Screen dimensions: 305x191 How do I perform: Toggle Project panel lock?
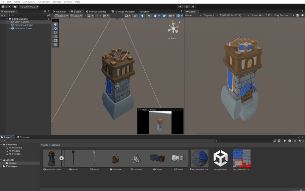pyautogui.click(x=299, y=137)
